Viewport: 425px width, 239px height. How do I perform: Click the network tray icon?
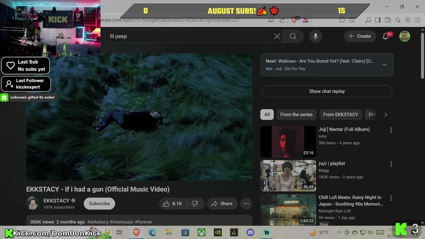363,232
